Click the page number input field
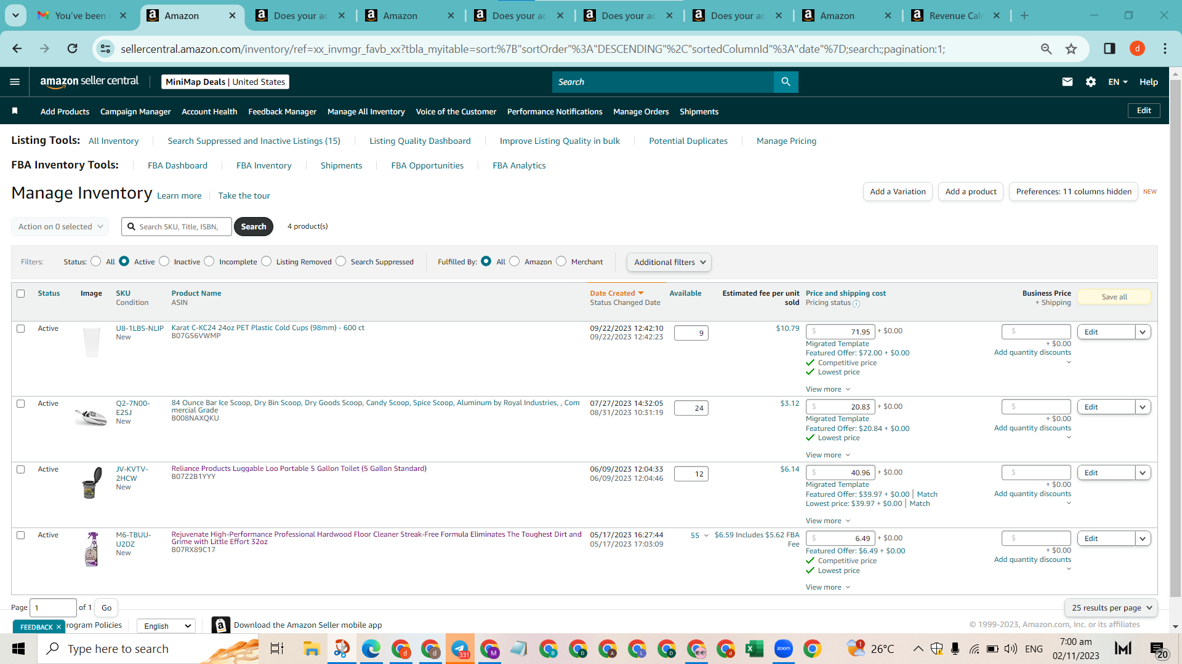This screenshot has height=664, width=1182. point(53,607)
